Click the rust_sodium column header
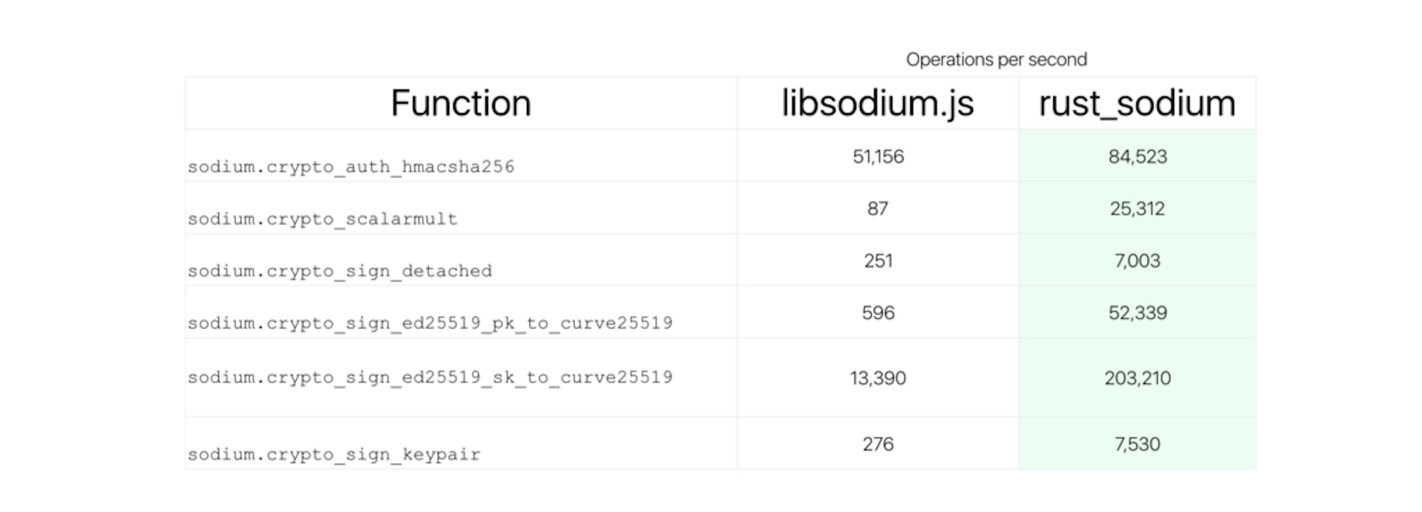Image resolution: width=1422 pixels, height=512 pixels. point(1137,103)
